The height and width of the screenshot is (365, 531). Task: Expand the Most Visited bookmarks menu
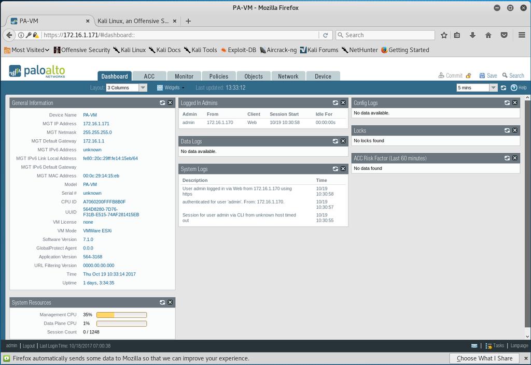[x=27, y=50]
